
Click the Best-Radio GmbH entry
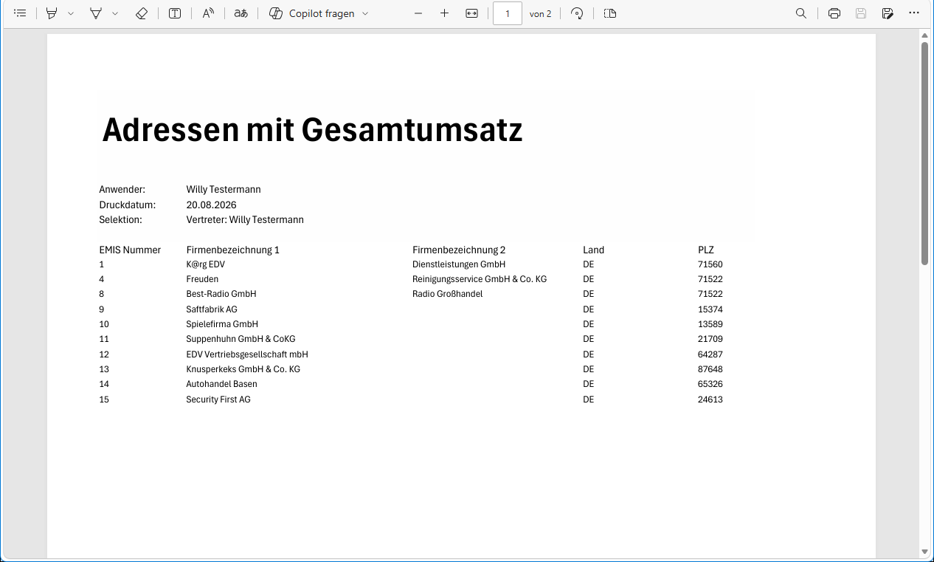pos(221,294)
